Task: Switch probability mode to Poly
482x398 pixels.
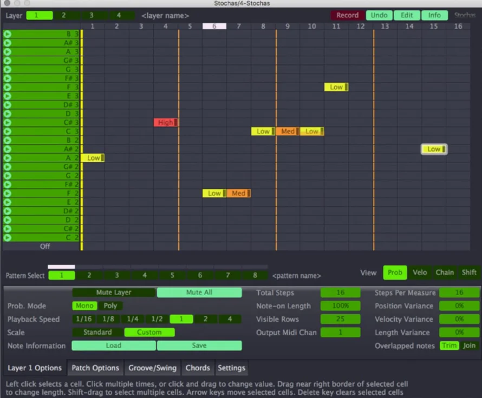Action: 110,306
